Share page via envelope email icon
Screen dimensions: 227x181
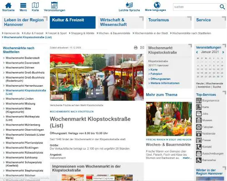pyautogui.click(x=142, y=48)
